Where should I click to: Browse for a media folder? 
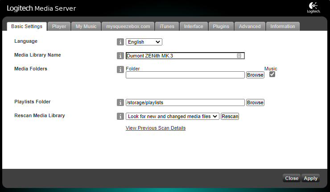click(255, 75)
